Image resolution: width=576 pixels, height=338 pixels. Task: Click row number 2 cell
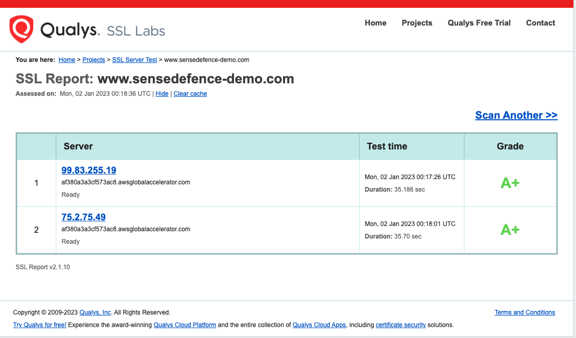coord(36,230)
